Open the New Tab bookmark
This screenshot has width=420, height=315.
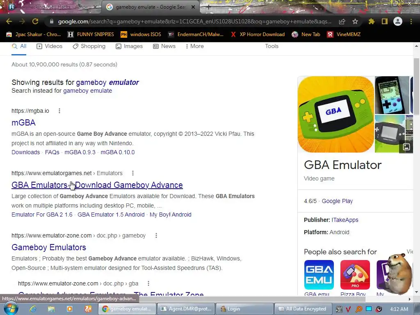[x=306, y=34]
